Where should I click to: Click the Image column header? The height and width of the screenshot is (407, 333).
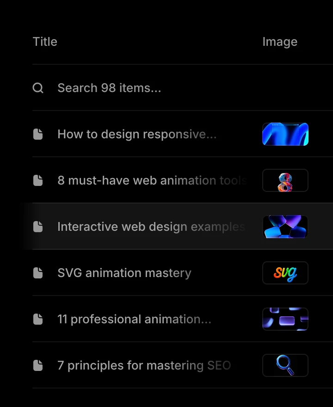pos(280,42)
